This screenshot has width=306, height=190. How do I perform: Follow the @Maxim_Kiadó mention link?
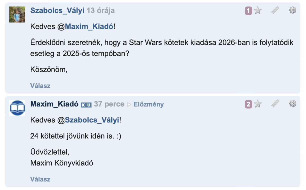tap(89, 27)
